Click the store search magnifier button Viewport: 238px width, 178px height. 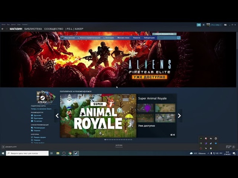(179, 38)
